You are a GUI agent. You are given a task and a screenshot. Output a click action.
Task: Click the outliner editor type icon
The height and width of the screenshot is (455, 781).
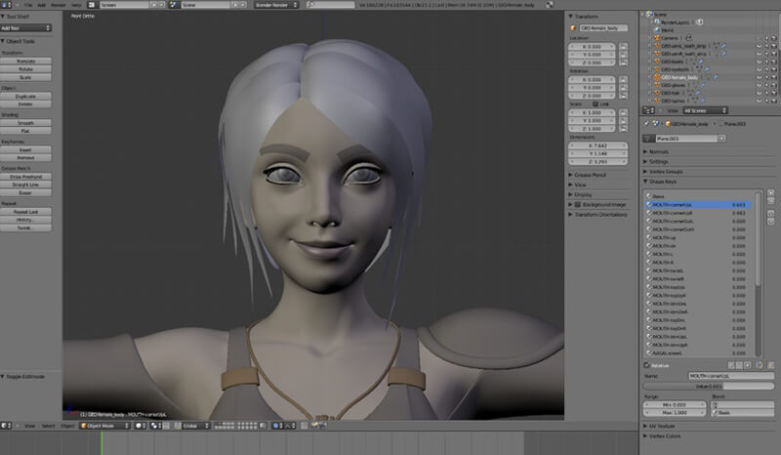[x=648, y=110]
